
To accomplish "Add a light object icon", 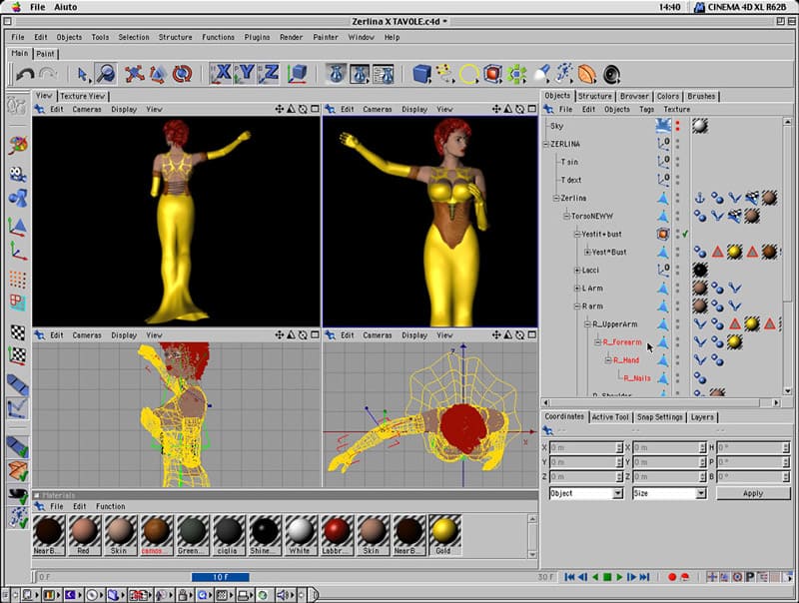I will [540, 74].
